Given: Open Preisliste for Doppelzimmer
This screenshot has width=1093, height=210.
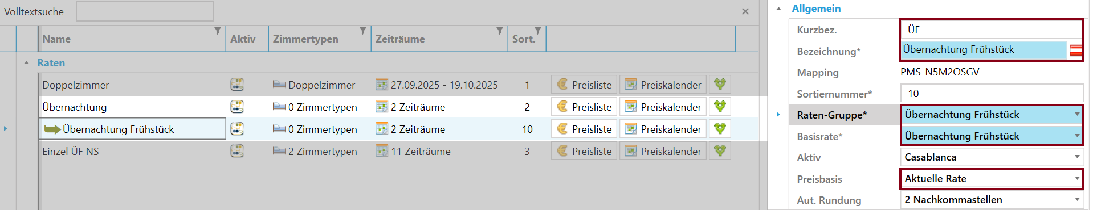Looking at the screenshot, I should 584,85.
